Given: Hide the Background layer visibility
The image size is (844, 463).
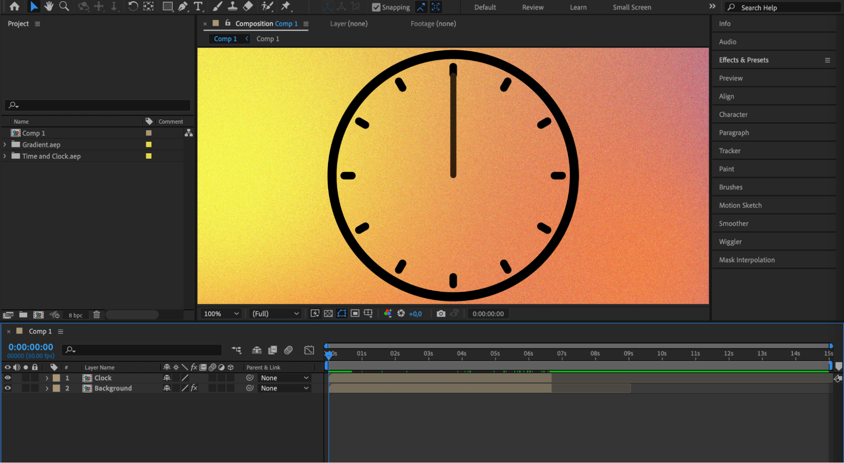Looking at the screenshot, I should (x=8, y=388).
